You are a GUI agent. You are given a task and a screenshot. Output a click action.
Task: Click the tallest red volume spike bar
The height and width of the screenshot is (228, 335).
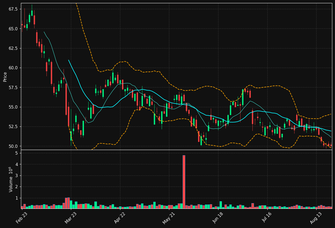pos(184,182)
